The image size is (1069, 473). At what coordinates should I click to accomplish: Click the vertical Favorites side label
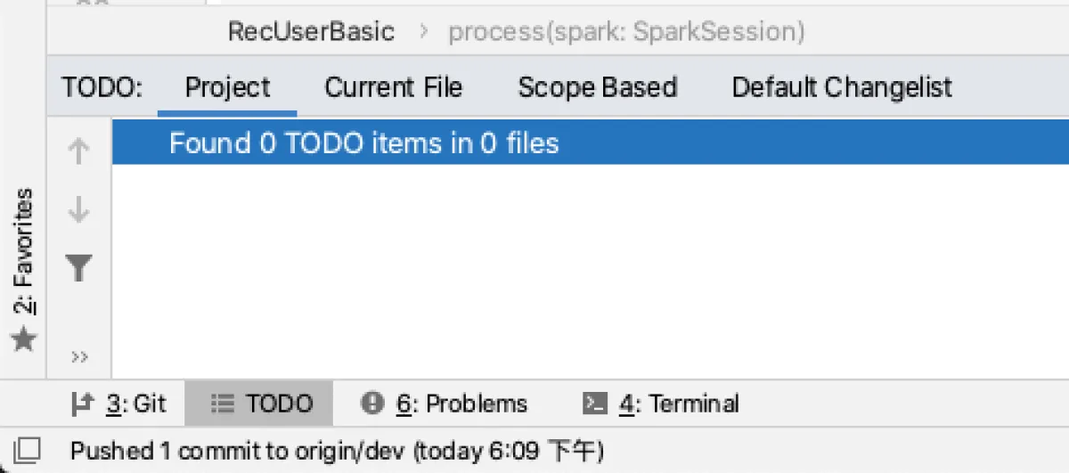pyautogui.click(x=24, y=251)
